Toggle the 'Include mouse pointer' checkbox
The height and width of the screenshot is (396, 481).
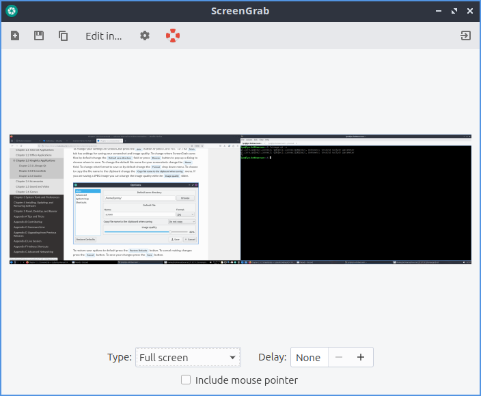[186, 380]
